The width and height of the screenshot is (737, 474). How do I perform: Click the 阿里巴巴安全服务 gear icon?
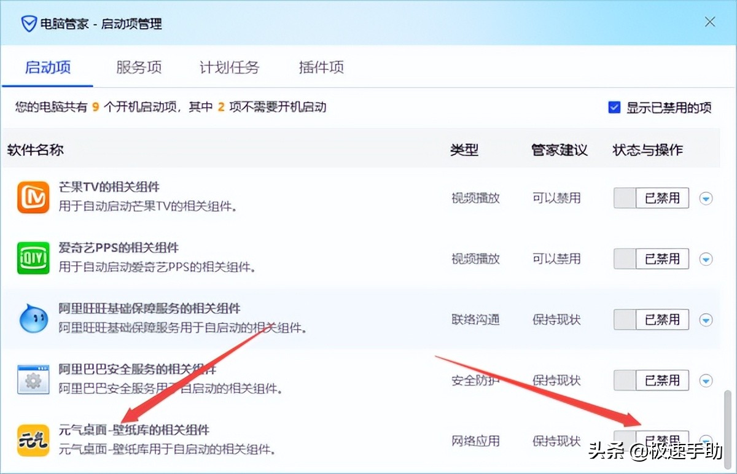coord(33,379)
